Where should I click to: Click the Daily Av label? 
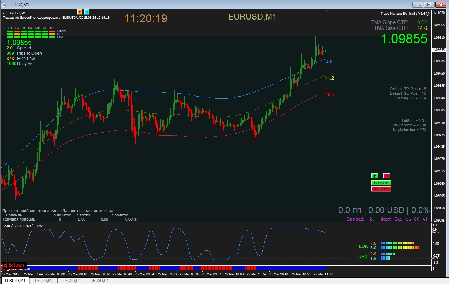[x=25, y=64]
